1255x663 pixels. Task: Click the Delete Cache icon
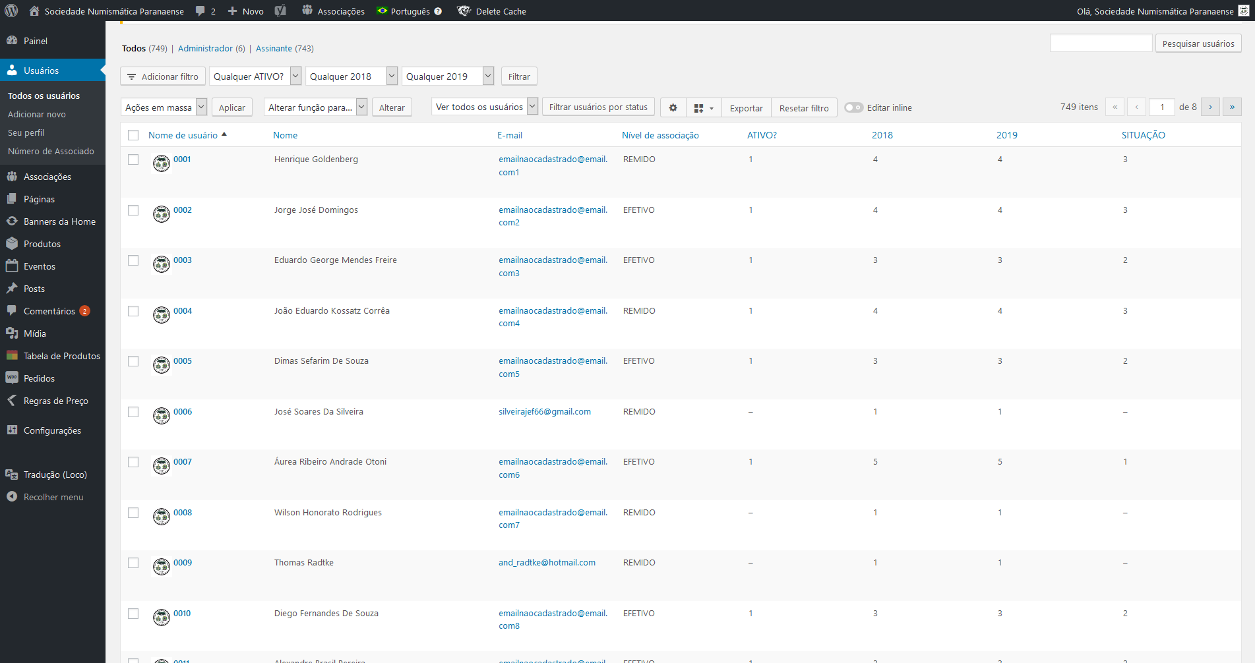pos(464,11)
